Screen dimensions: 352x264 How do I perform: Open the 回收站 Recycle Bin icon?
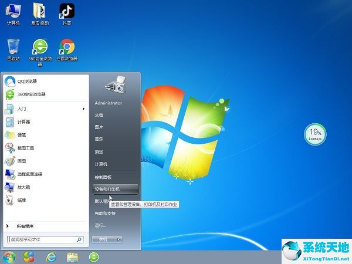coord(13,48)
